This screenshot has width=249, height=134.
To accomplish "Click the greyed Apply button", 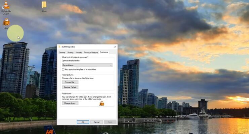I will (110, 122).
